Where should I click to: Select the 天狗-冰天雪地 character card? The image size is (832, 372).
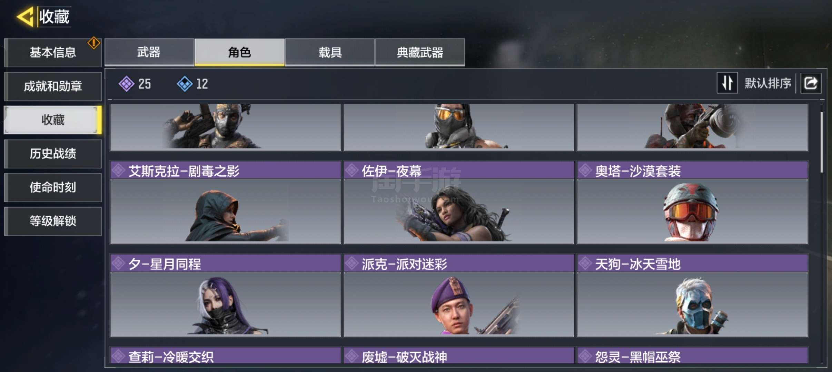[693, 296]
